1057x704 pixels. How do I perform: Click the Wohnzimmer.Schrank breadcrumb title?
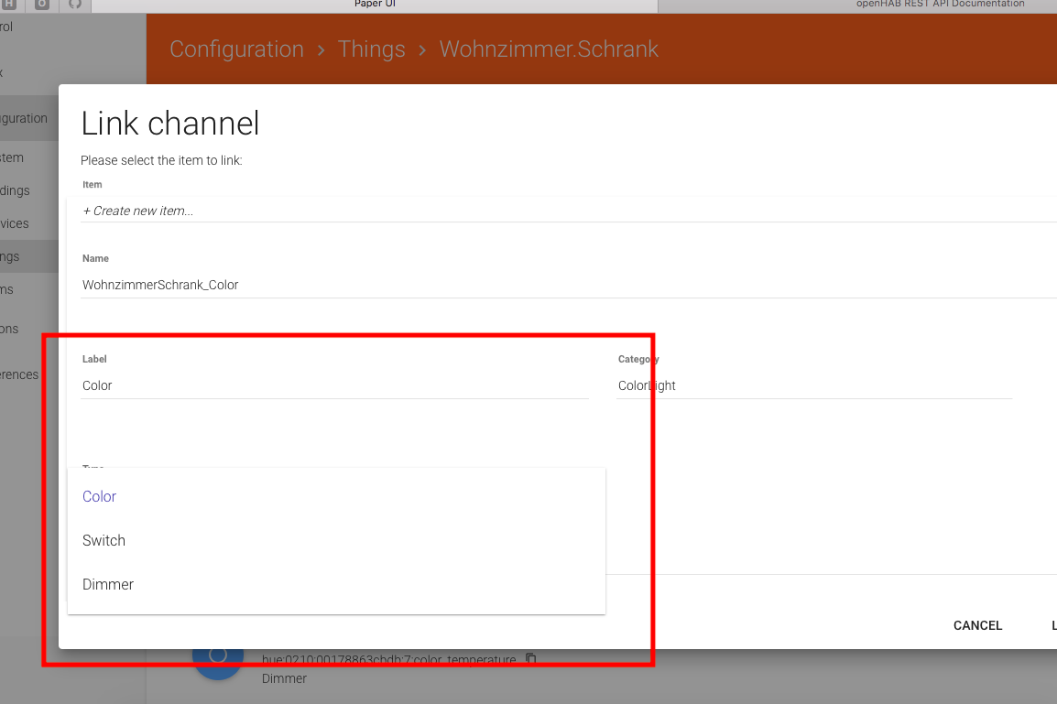[549, 49]
